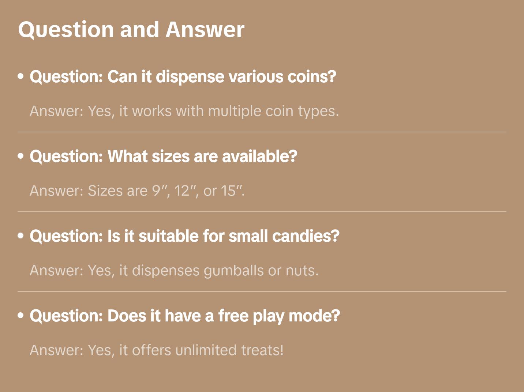Select "What sizes are available?" question
The height and width of the screenshot is (392, 524).
(x=163, y=157)
